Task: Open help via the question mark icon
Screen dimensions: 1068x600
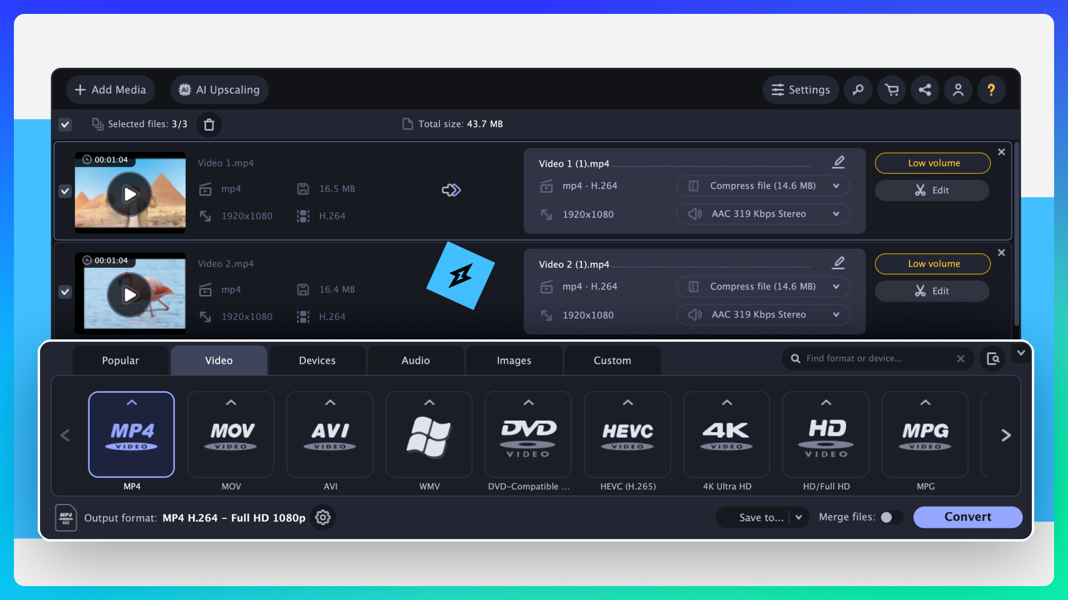Action: [991, 89]
